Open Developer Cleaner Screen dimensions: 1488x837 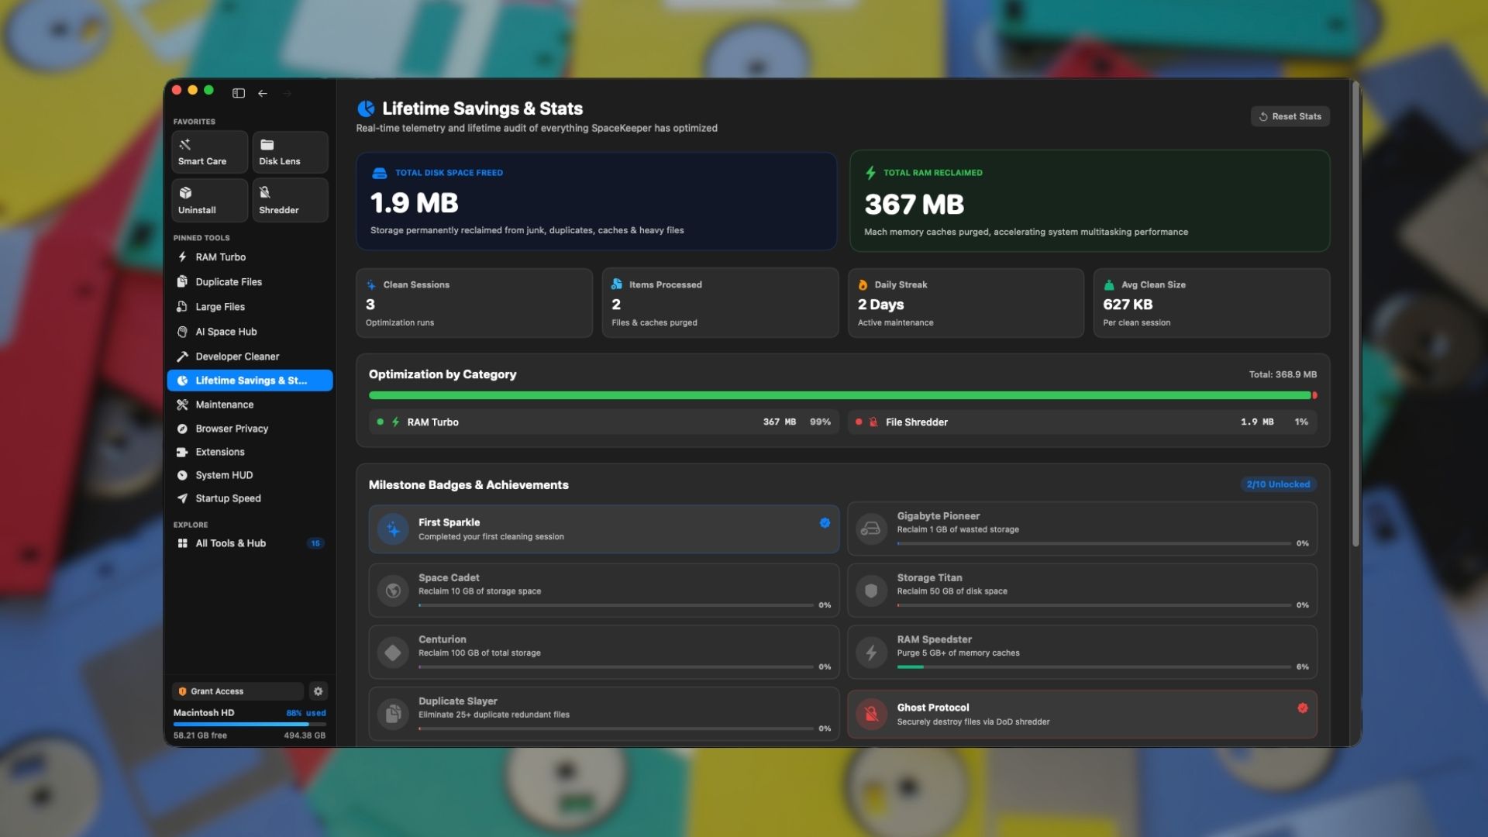250,356
